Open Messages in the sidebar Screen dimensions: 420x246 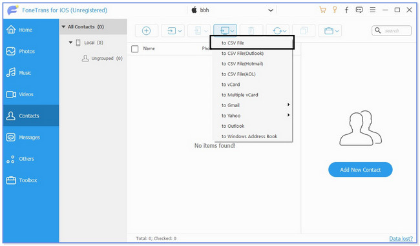[x=31, y=137]
